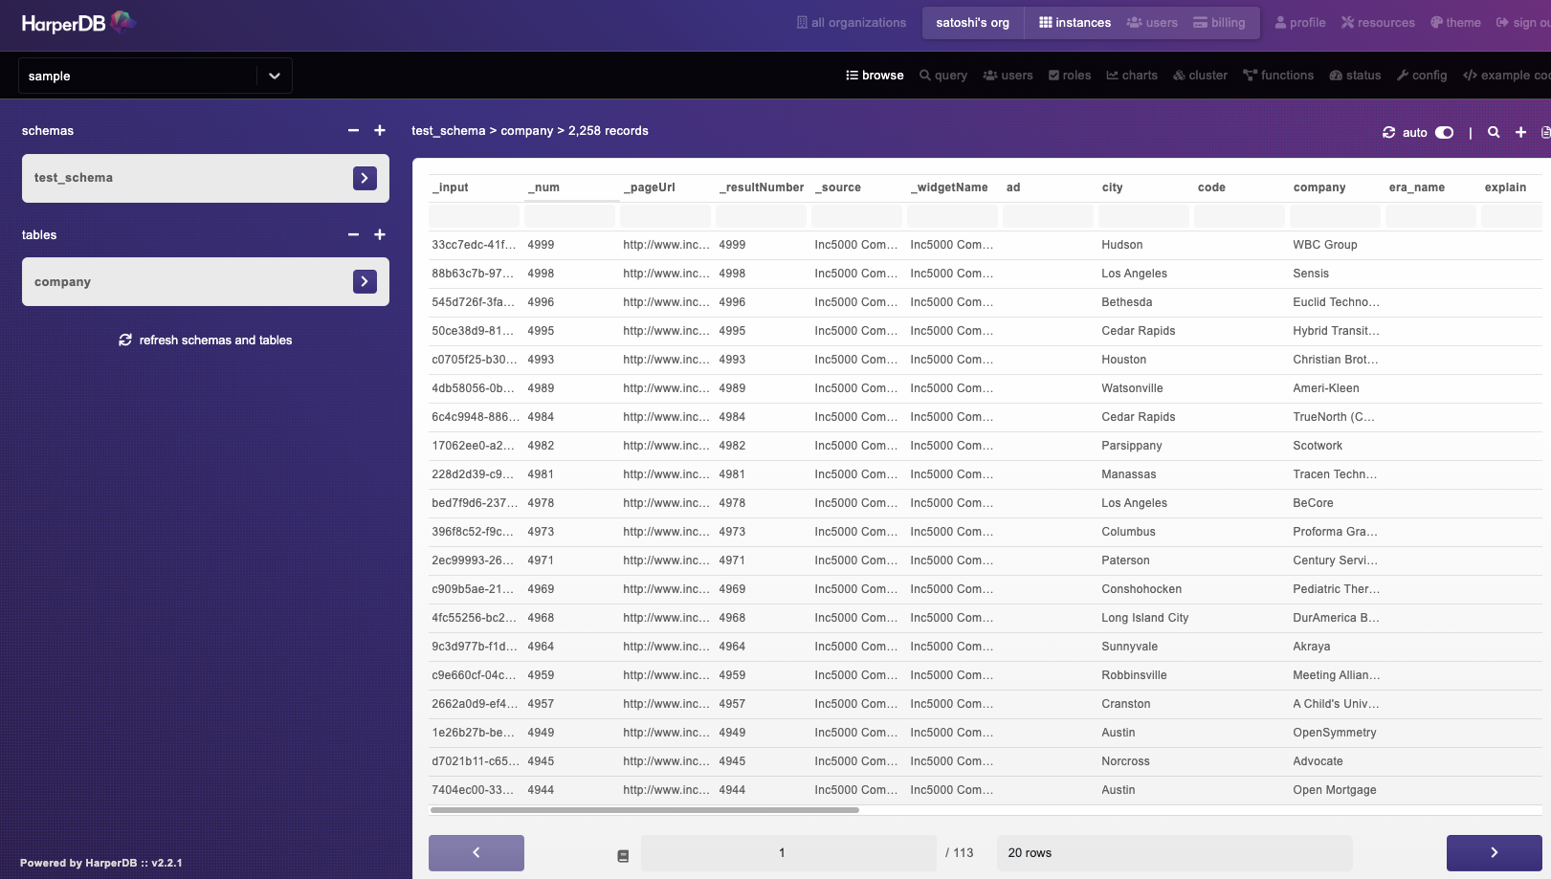Click the search records magnifier icon
1551x879 pixels.
1494,133
